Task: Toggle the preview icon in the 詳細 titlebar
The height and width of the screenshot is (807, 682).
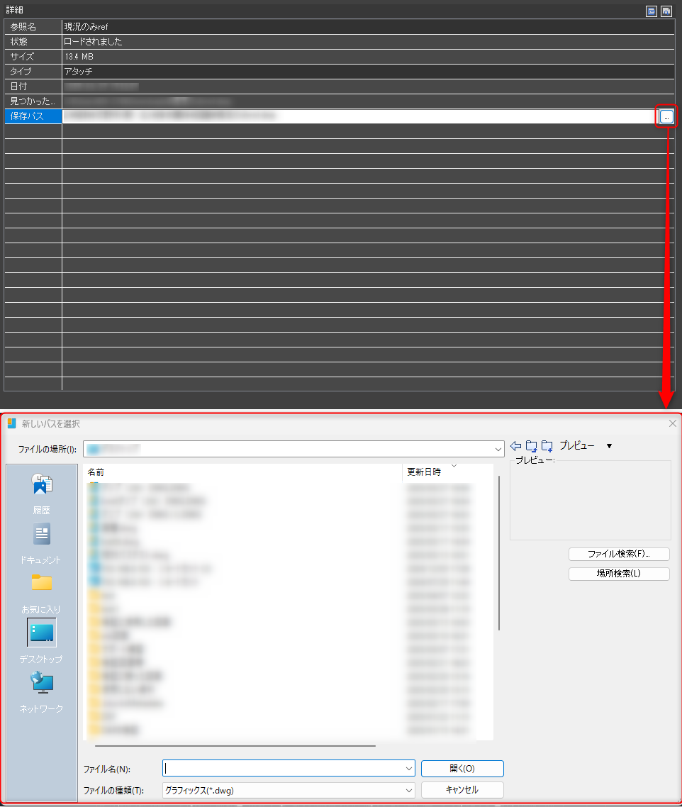Action: coord(666,11)
